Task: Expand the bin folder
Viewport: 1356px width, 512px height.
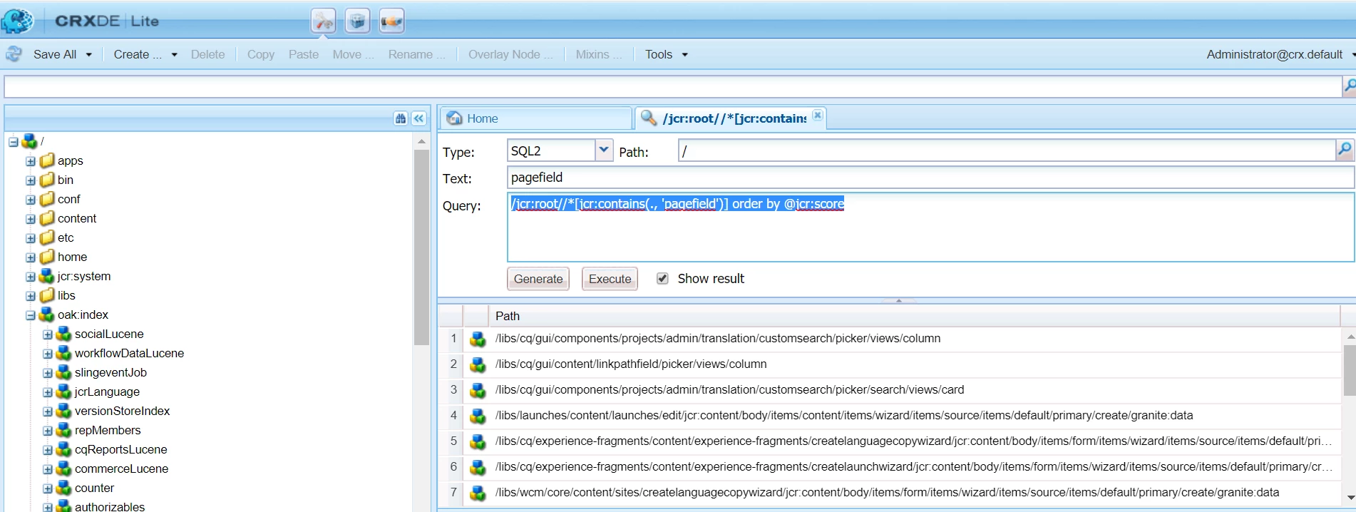Action: (x=31, y=180)
